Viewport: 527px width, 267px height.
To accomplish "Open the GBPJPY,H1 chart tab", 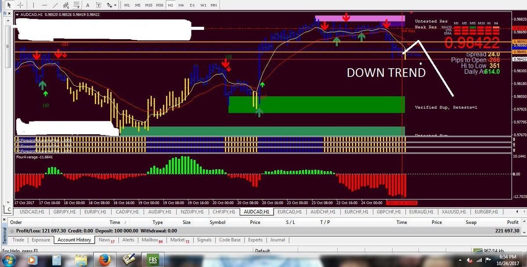I will [x=65, y=212].
